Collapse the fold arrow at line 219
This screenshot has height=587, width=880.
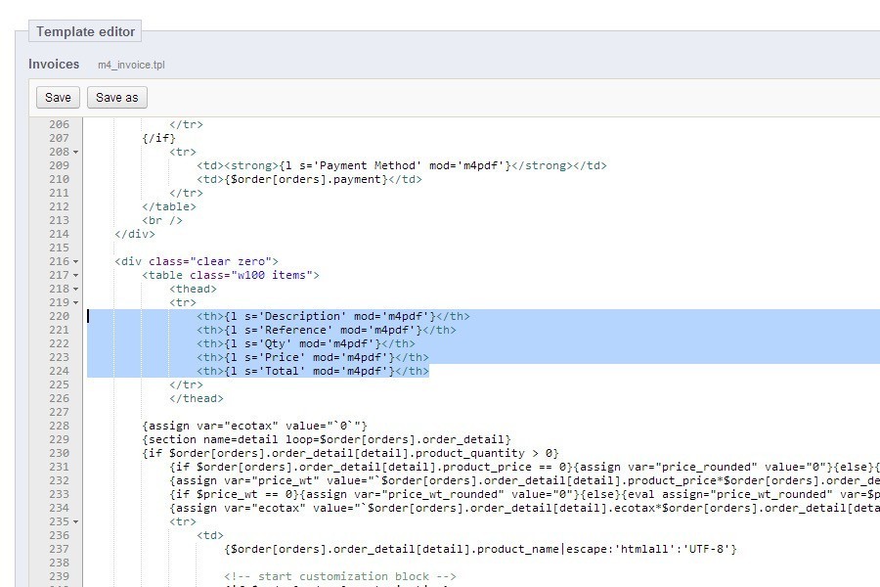pos(75,302)
